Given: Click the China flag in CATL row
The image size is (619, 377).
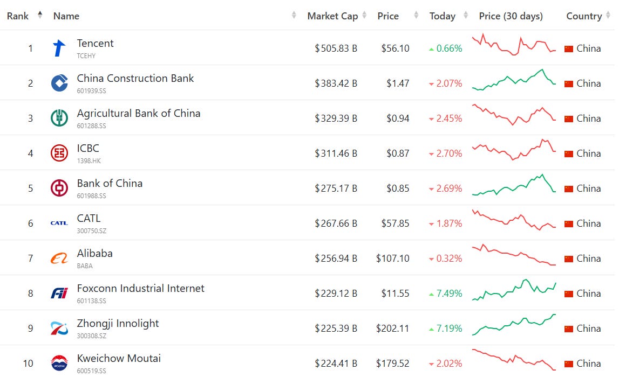Looking at the screenshot, I should coord(568,224).
